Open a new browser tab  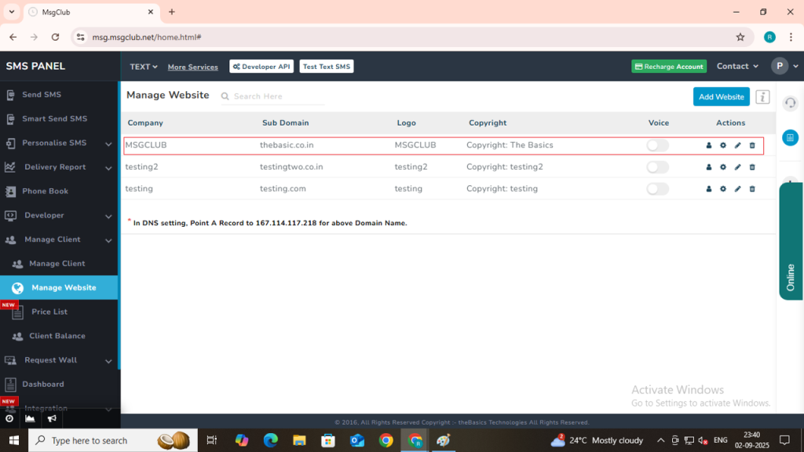tap(172, 12)
